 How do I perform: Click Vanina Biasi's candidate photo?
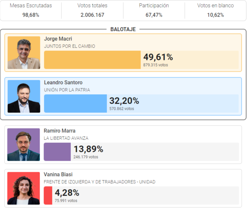[23, 188]
